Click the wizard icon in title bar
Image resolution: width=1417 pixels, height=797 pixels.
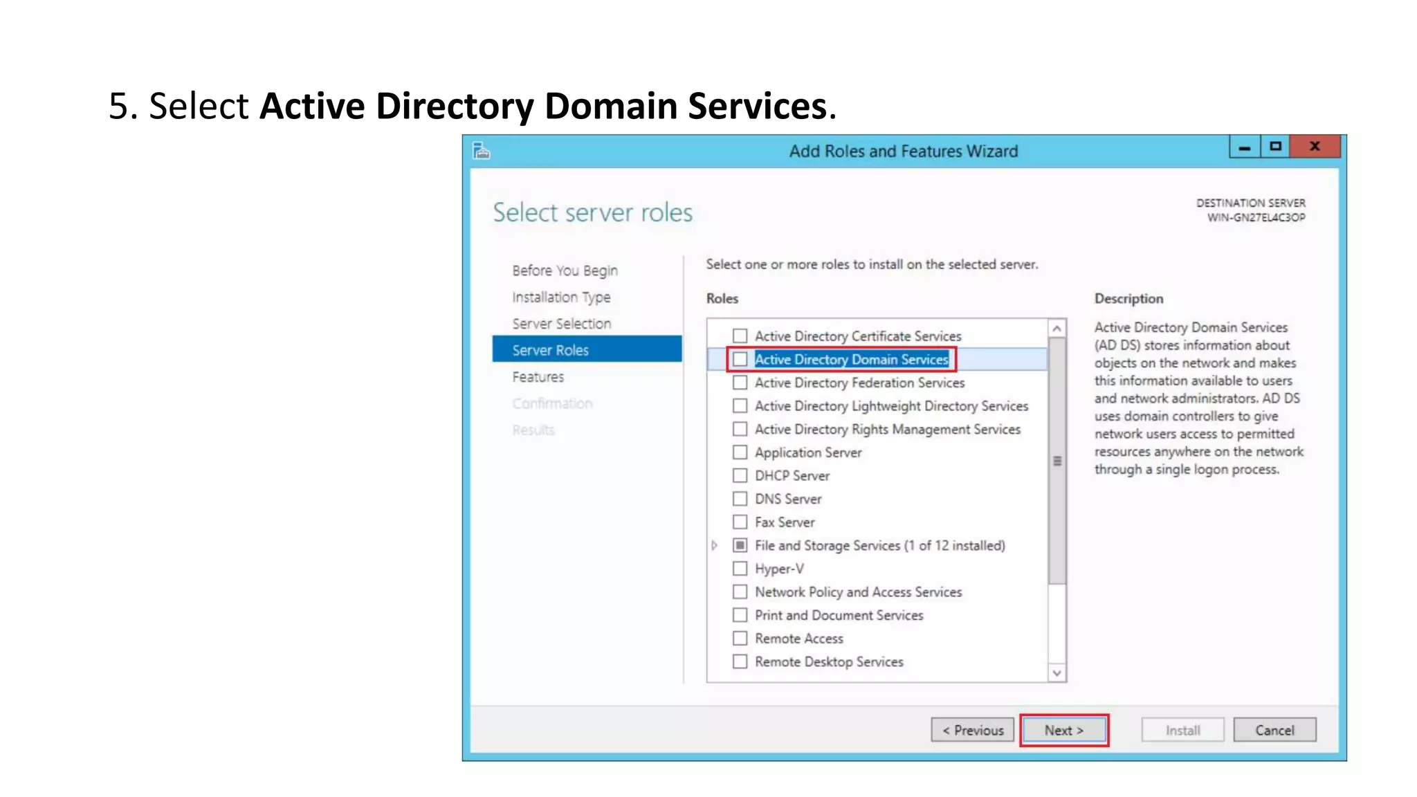482,150
